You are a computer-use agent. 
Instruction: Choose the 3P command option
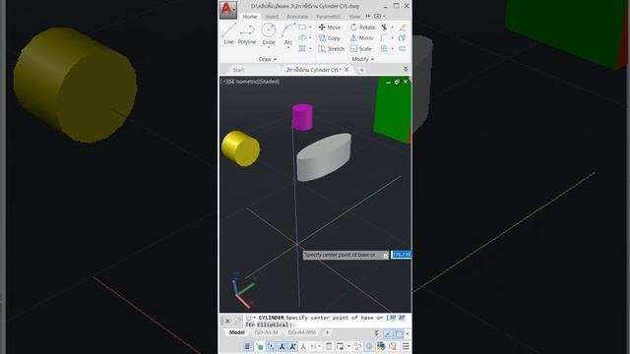[392, 318]
